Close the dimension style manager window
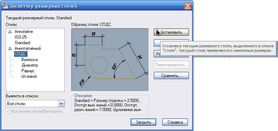Viewport: 278px width, 131px height. [x=187, y=6]
